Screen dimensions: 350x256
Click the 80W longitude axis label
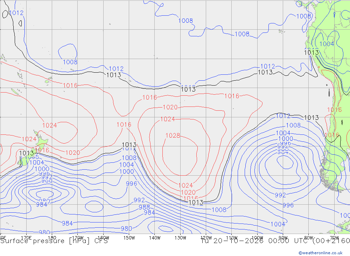[x=309, y=238]
